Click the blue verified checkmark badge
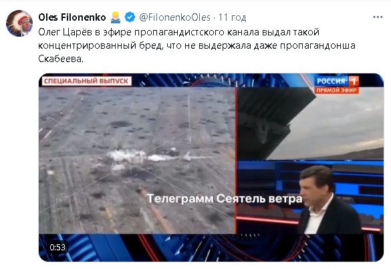Image resolution: width=391 pixels, height=269 pixels. click(130, 17)
